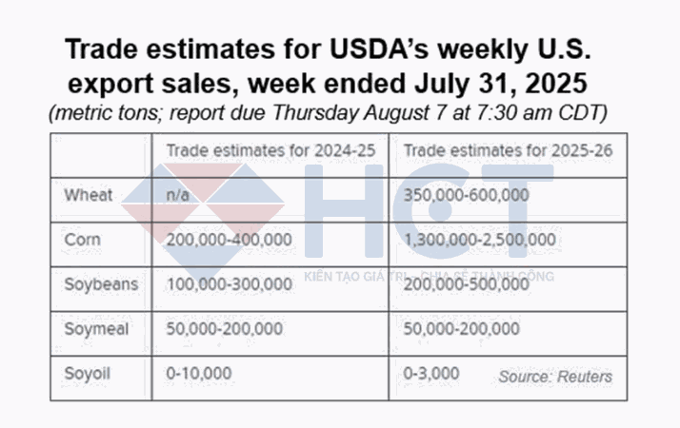The image size is (680, 428).
Task: Select the Soymeal 2024-25 estimate cell
Action: coord(224,329)
